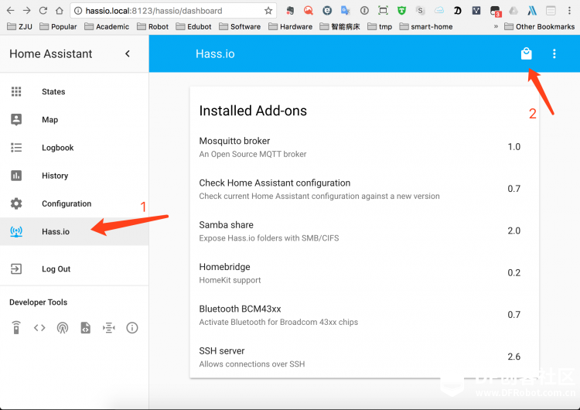Click the Configuration gear icon
The height and width of the screenshot is (410, 580).
(16, 203)
